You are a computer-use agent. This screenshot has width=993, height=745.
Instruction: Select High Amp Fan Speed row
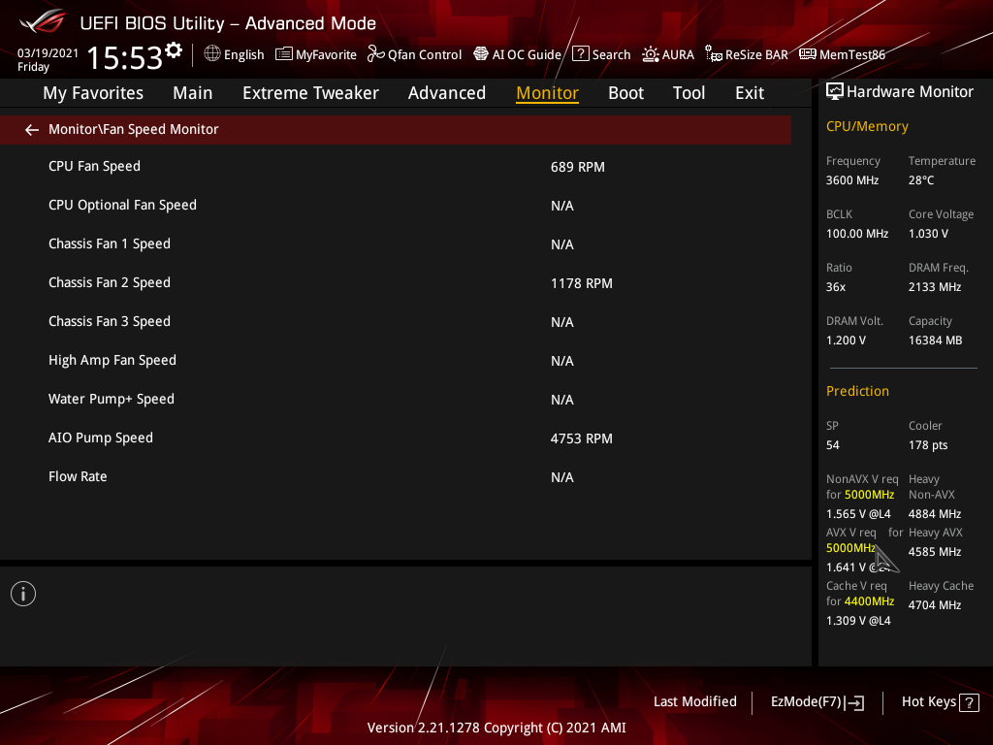click(396, 361)
